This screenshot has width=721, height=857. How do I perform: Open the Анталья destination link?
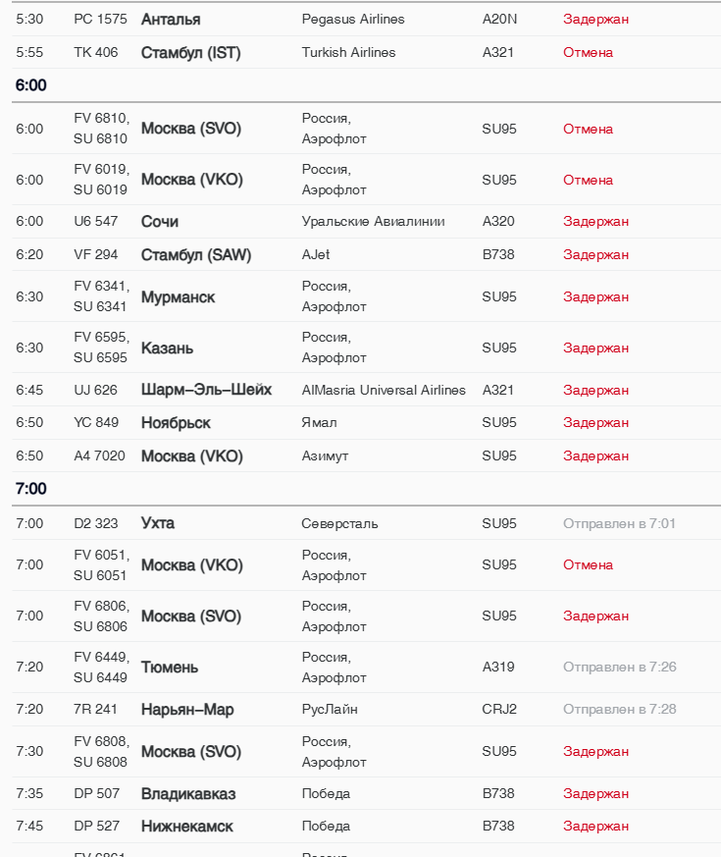[171, 20]
